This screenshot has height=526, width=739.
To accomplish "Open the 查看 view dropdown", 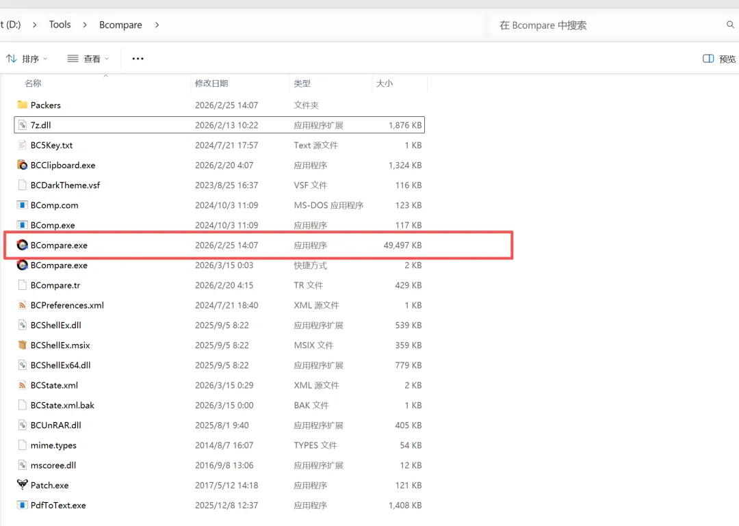I will [x=88, y=58].
